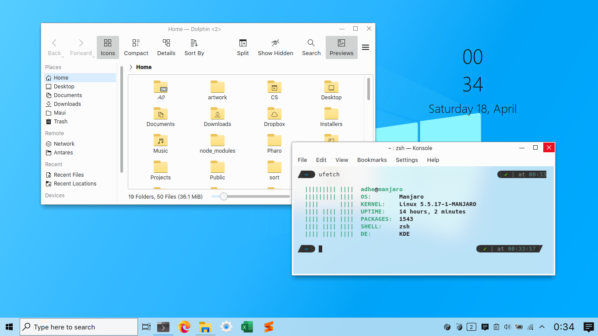The height and width of the screenshot is (336, 598).
Task: Open Recent Locations in sidebar
Action: [x=80, y=183]
